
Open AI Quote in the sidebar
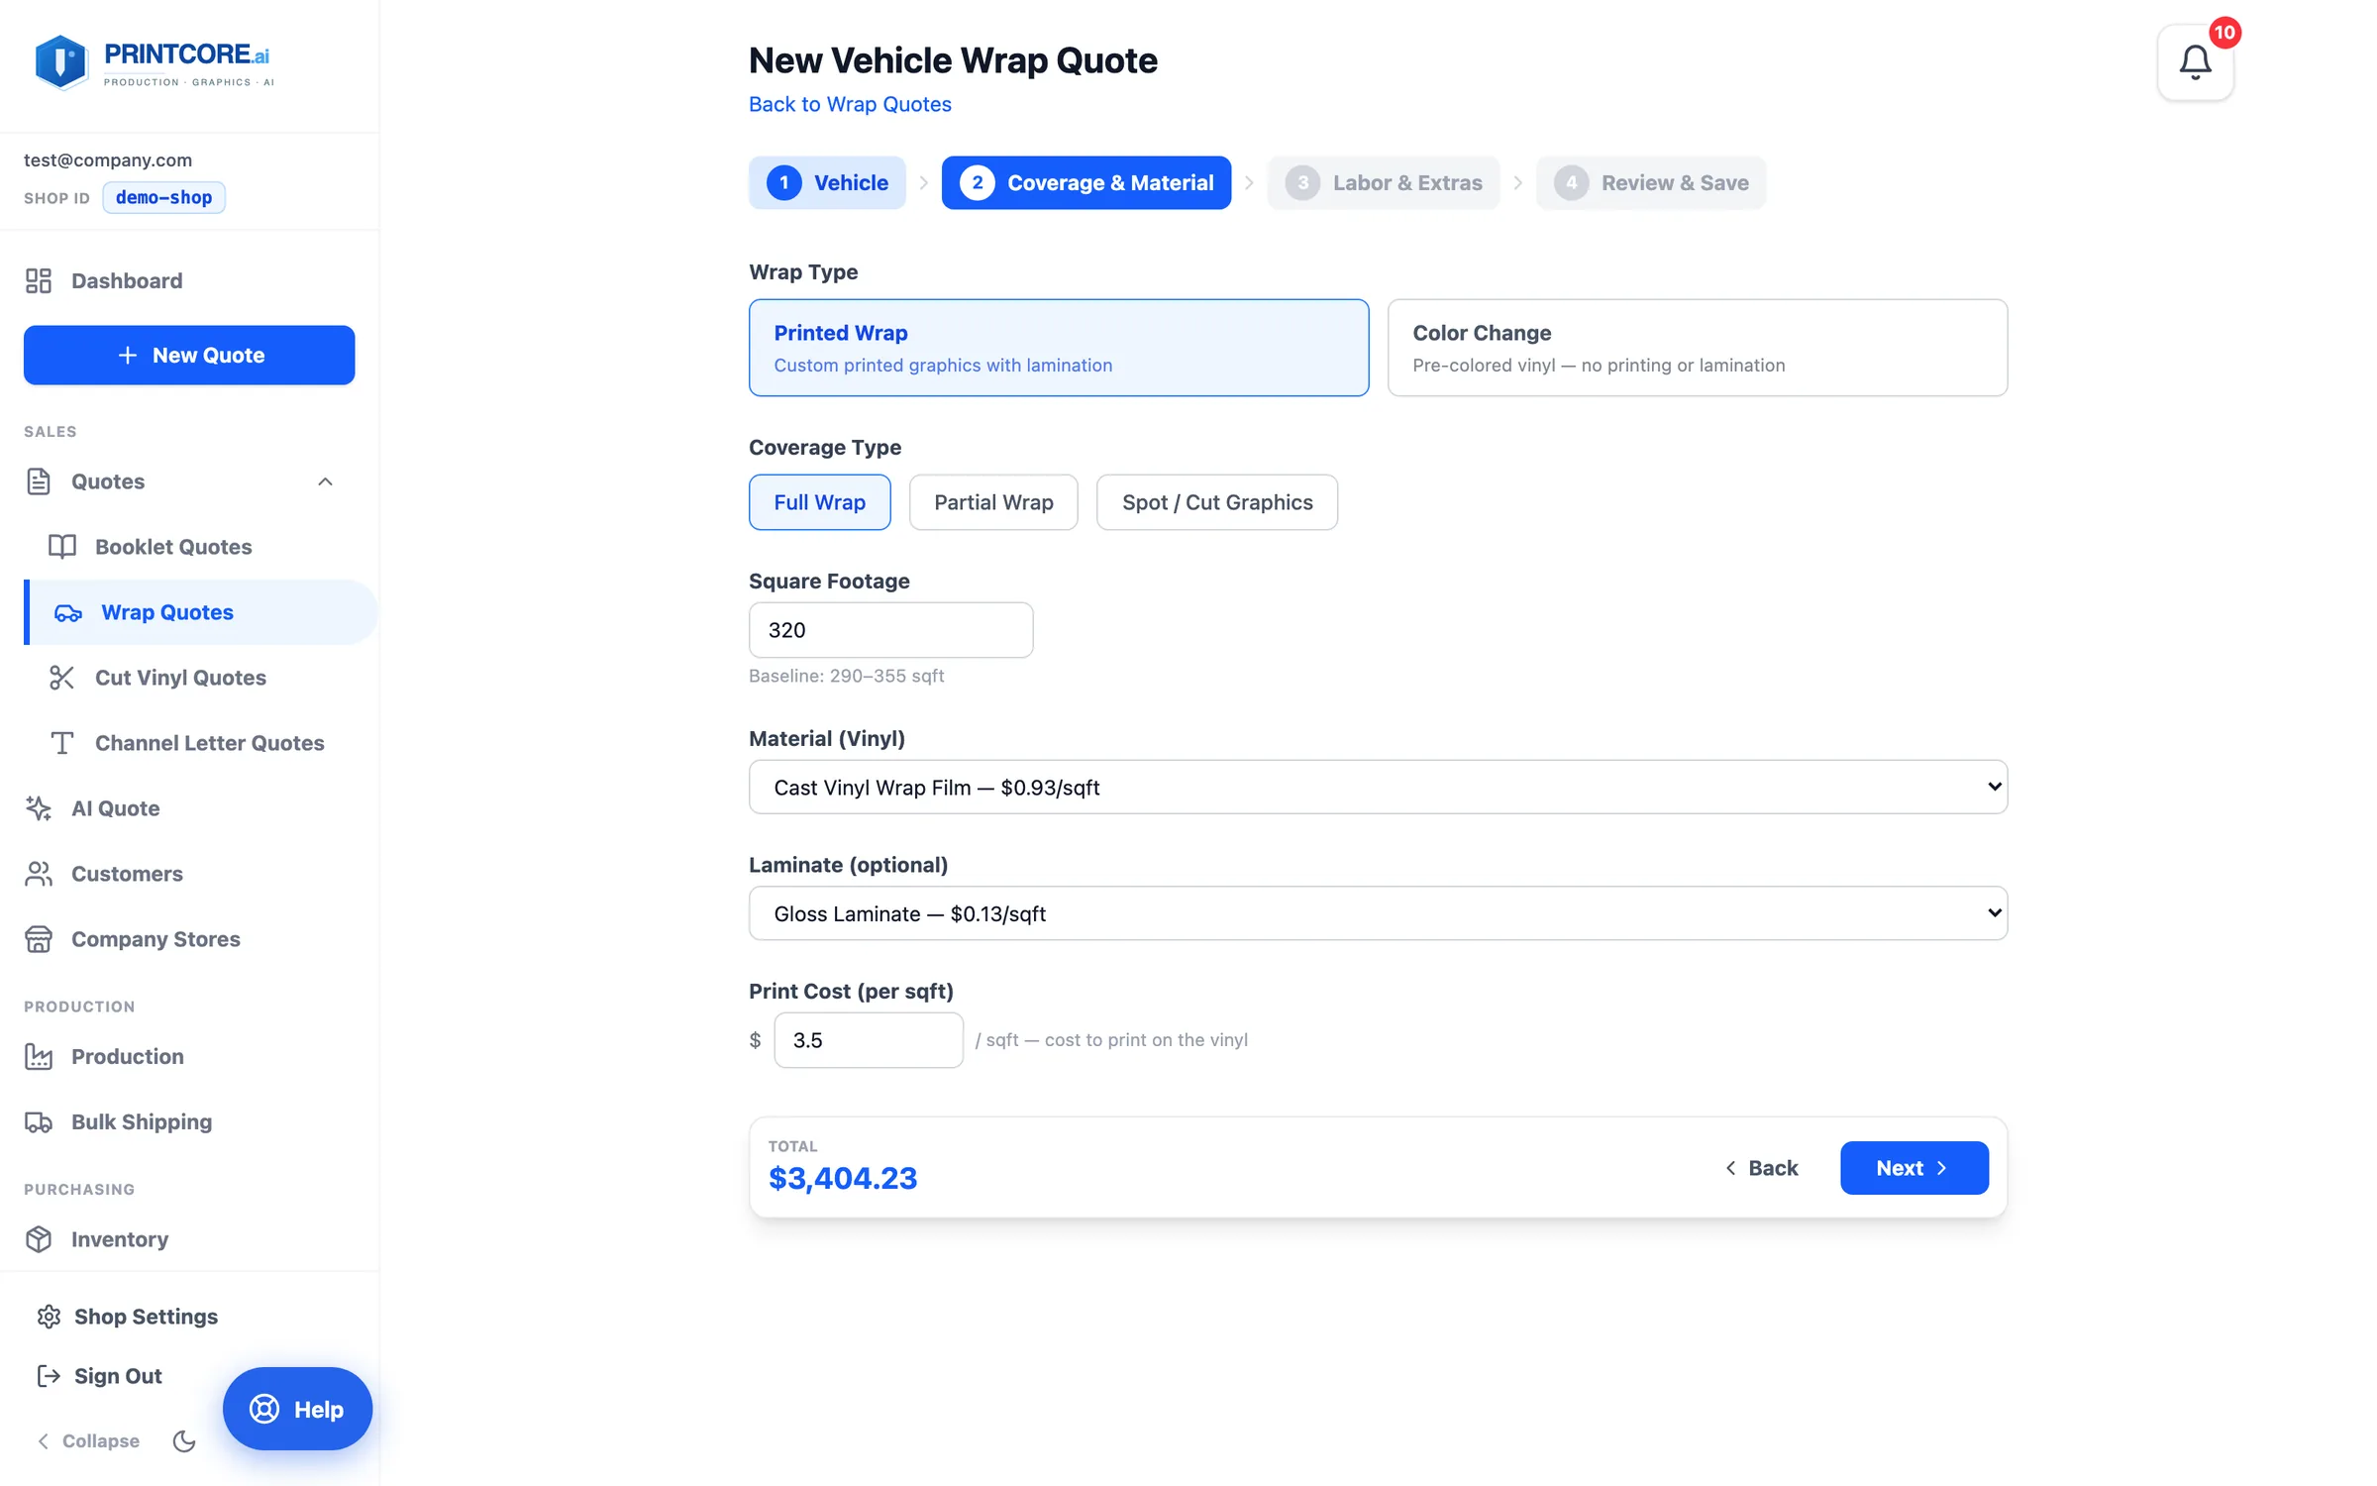(115, 808)
